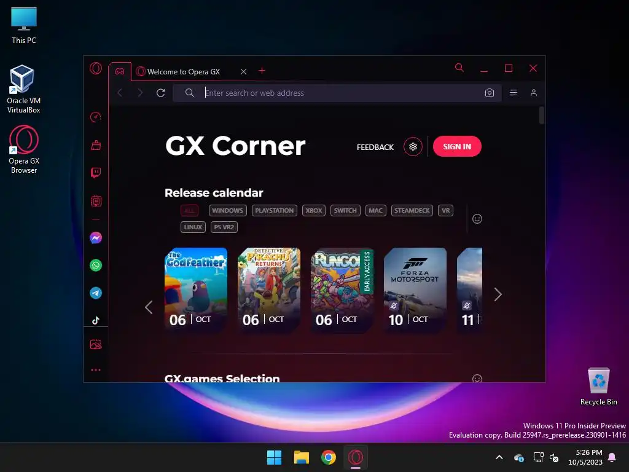Open Easy Setup sliders icon
The height and width of the screenshot is (472, 629).
[x=514, y=93]
